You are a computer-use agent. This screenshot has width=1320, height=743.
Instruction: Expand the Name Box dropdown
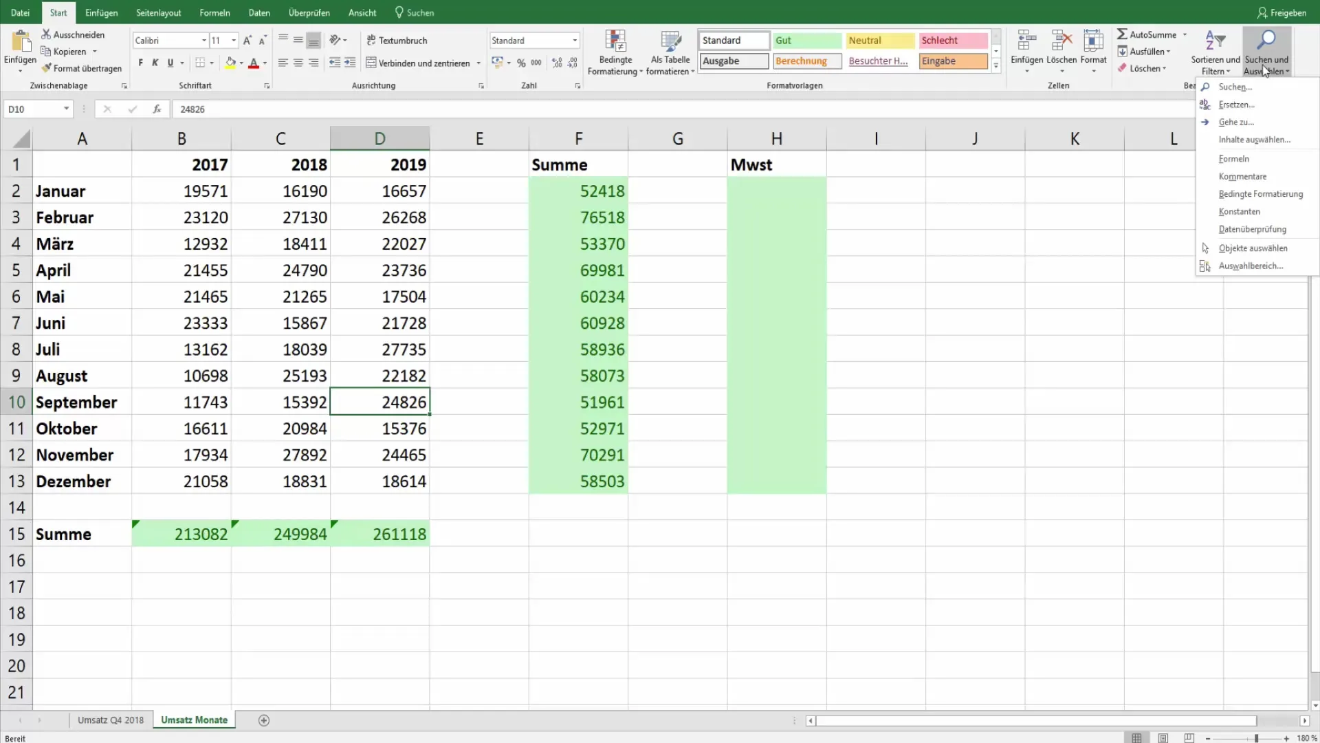(66, 109)
